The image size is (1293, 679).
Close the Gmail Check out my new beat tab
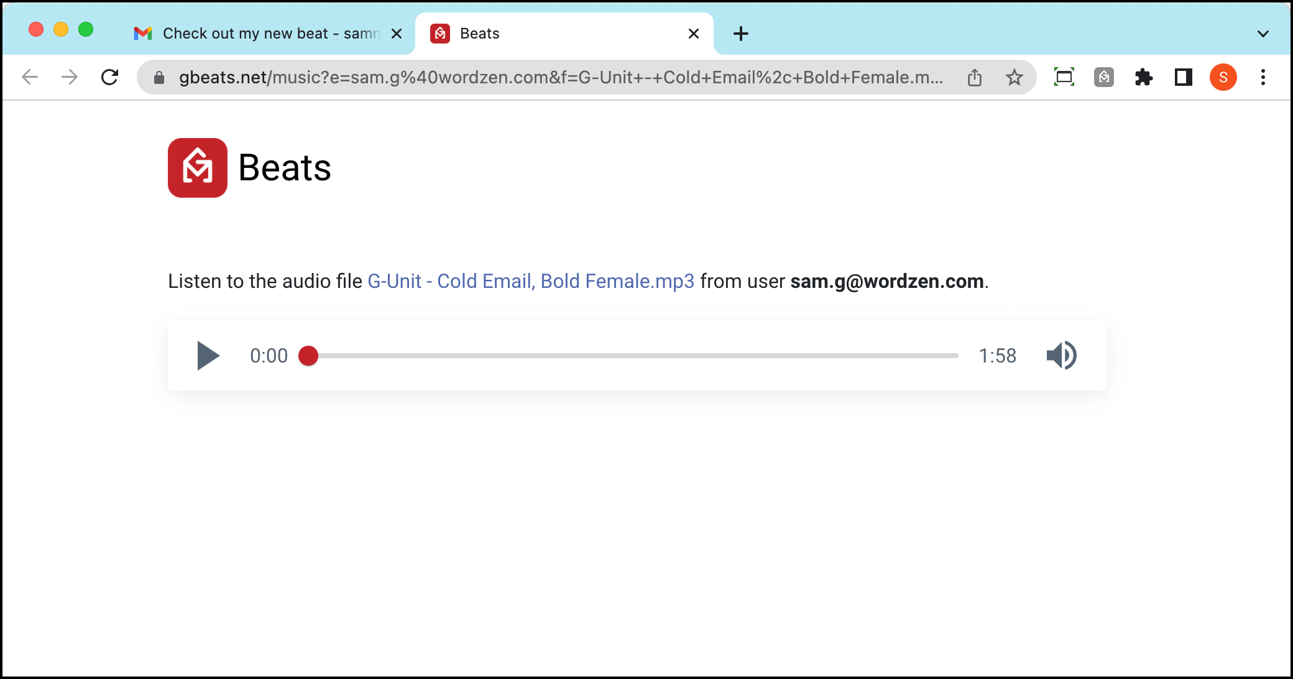396,34
